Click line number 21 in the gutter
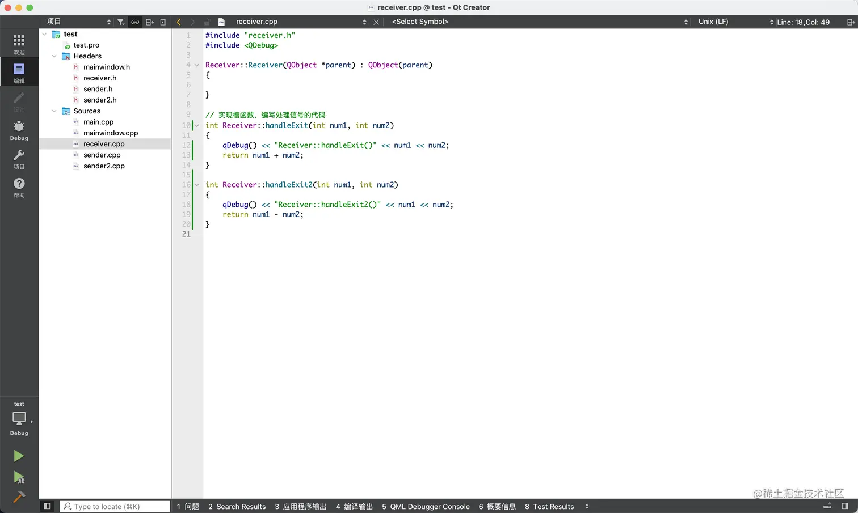858x513 pixels. tap(186, 234)
